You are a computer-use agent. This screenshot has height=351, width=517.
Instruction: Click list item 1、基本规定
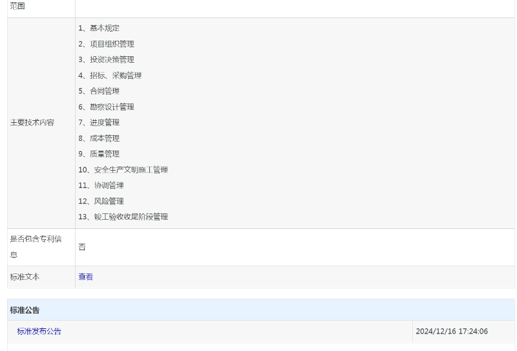(x=99, y=28)
